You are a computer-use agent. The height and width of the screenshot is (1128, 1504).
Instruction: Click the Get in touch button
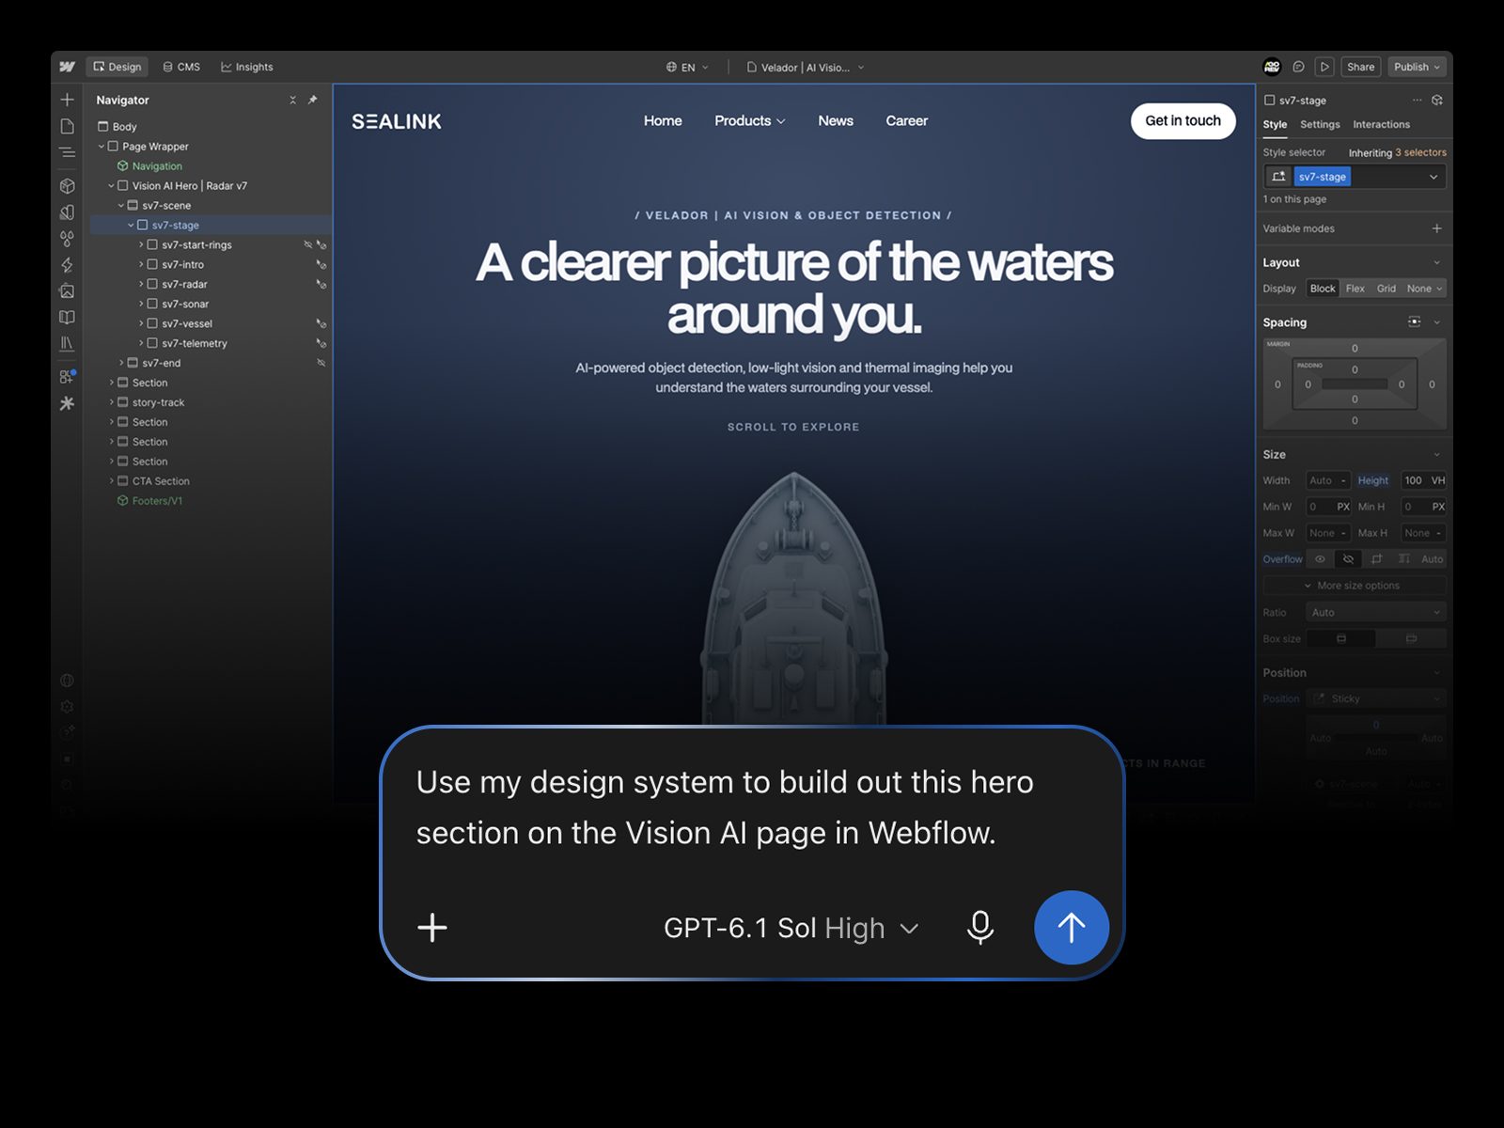[x=1183, y=120]
